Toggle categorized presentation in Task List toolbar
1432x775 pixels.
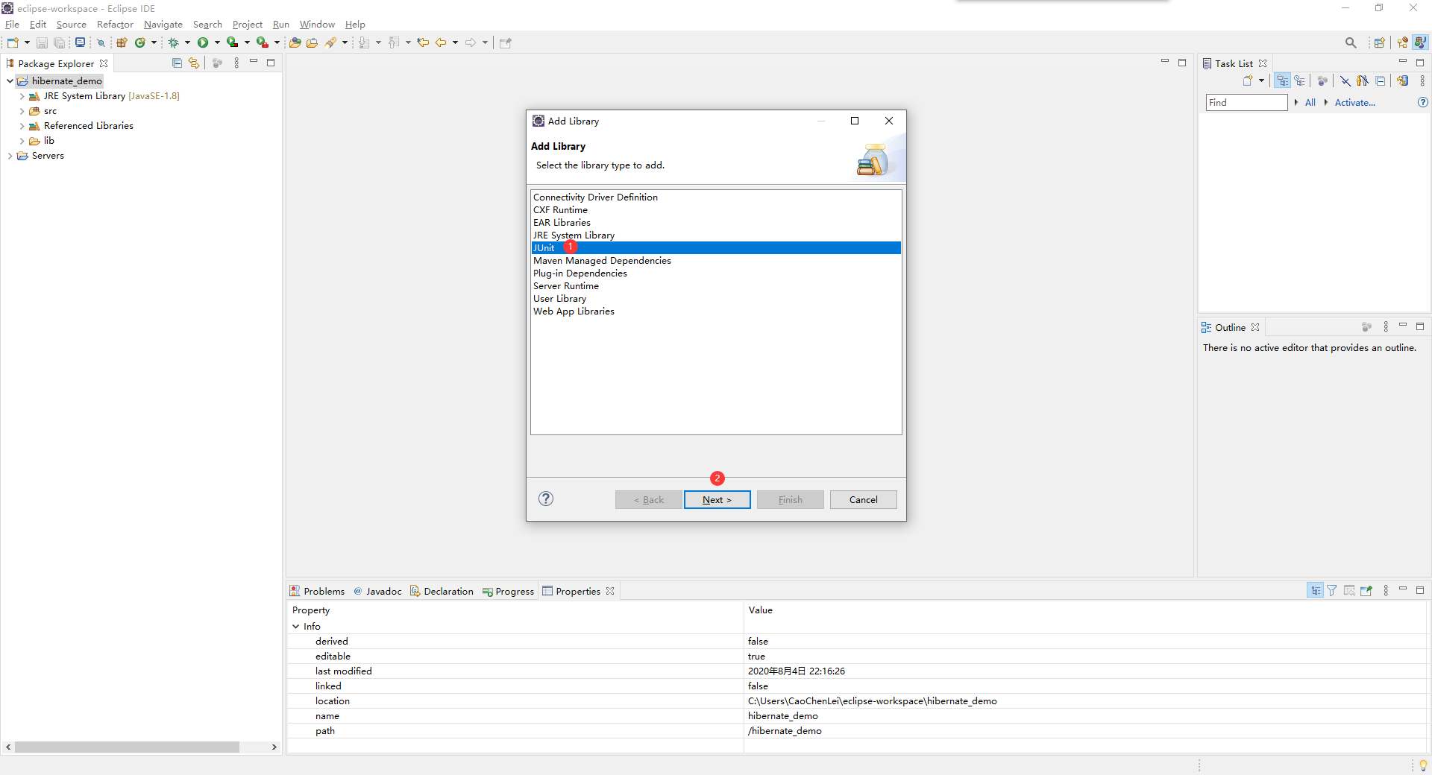coord(1282,80)
